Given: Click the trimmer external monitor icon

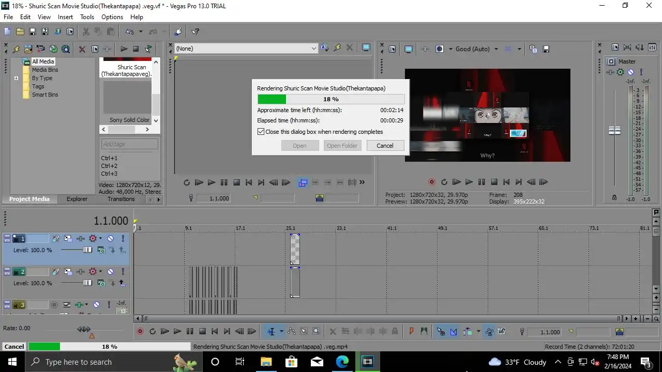Looking at the screenshot, I should point(366,48).
